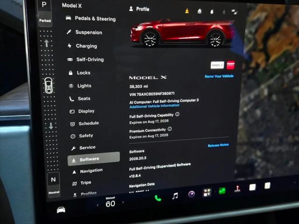The width and height of the screenshot is (299, 224).
Task: Open Charging settings
Action: (x=82, y=46)
